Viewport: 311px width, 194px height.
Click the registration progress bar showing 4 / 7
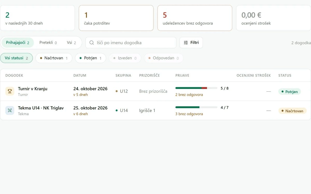pos(196,107)
